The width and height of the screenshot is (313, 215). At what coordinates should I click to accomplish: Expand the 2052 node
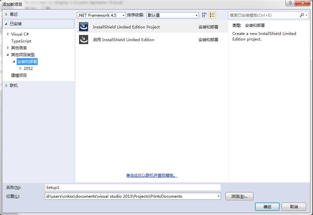click(x=20, y=69)
